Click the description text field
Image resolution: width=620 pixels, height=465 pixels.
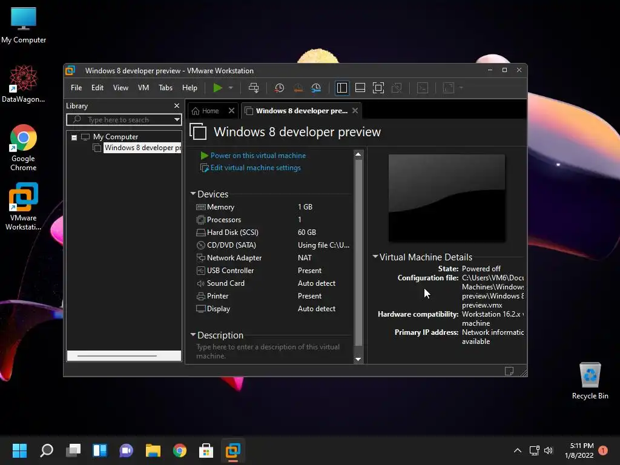(x=273, y=351)
